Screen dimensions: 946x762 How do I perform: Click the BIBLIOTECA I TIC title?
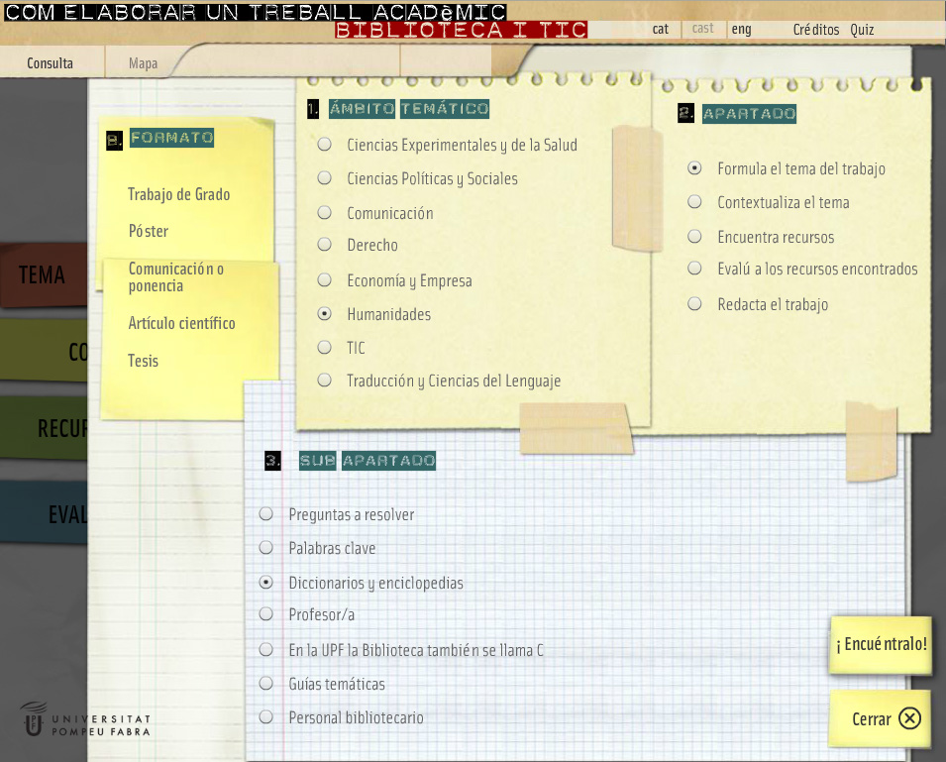462,30
